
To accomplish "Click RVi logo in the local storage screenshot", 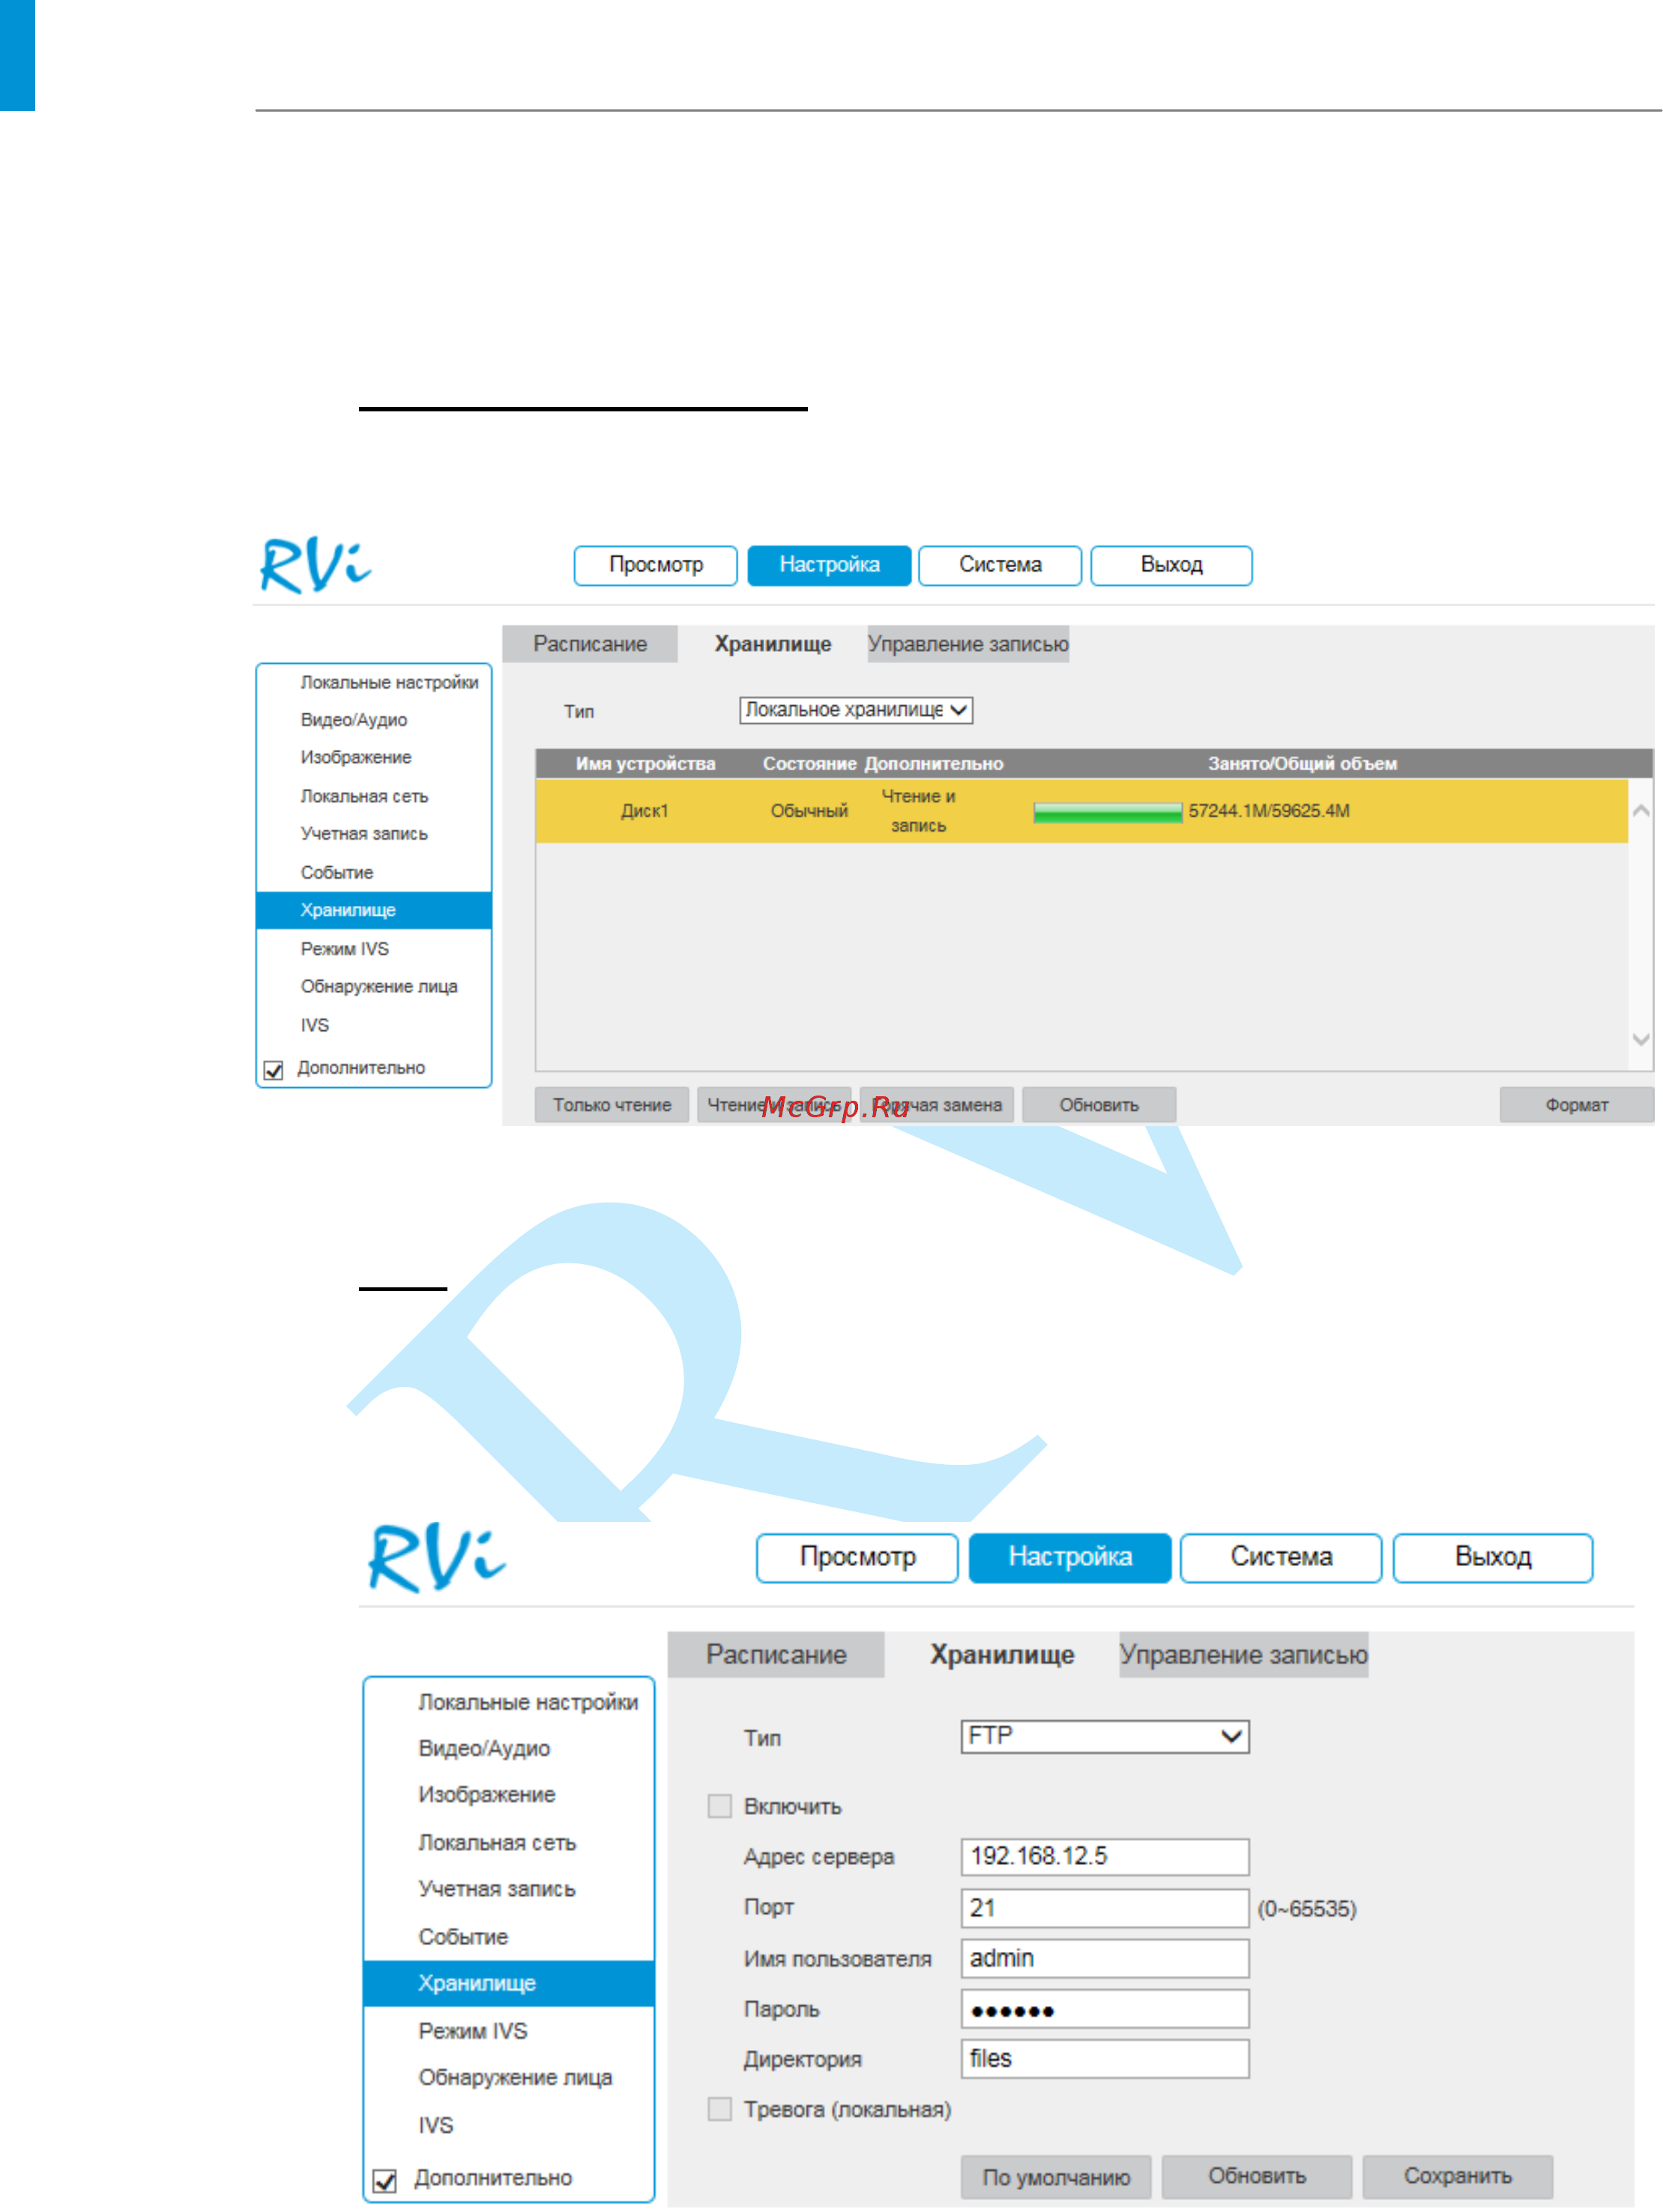I will coord(315,566).
